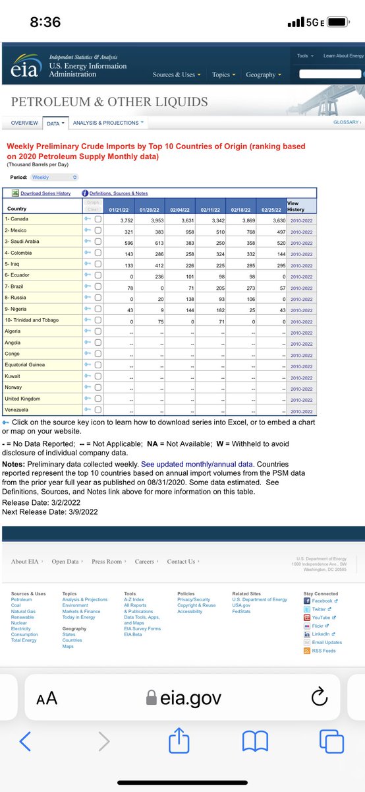Open Privacy/Security footer link

(194, 599)
